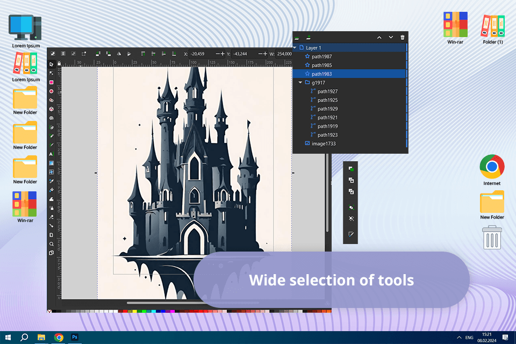Open File Explorer from taskbar
The width and height of the screenshot is (516, 344).
[x=41, y=338]
